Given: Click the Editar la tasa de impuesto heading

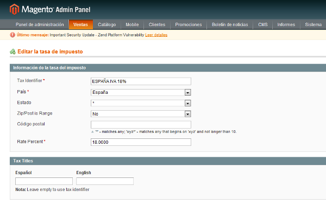Looking at the screenshot, I should [50, 52].
